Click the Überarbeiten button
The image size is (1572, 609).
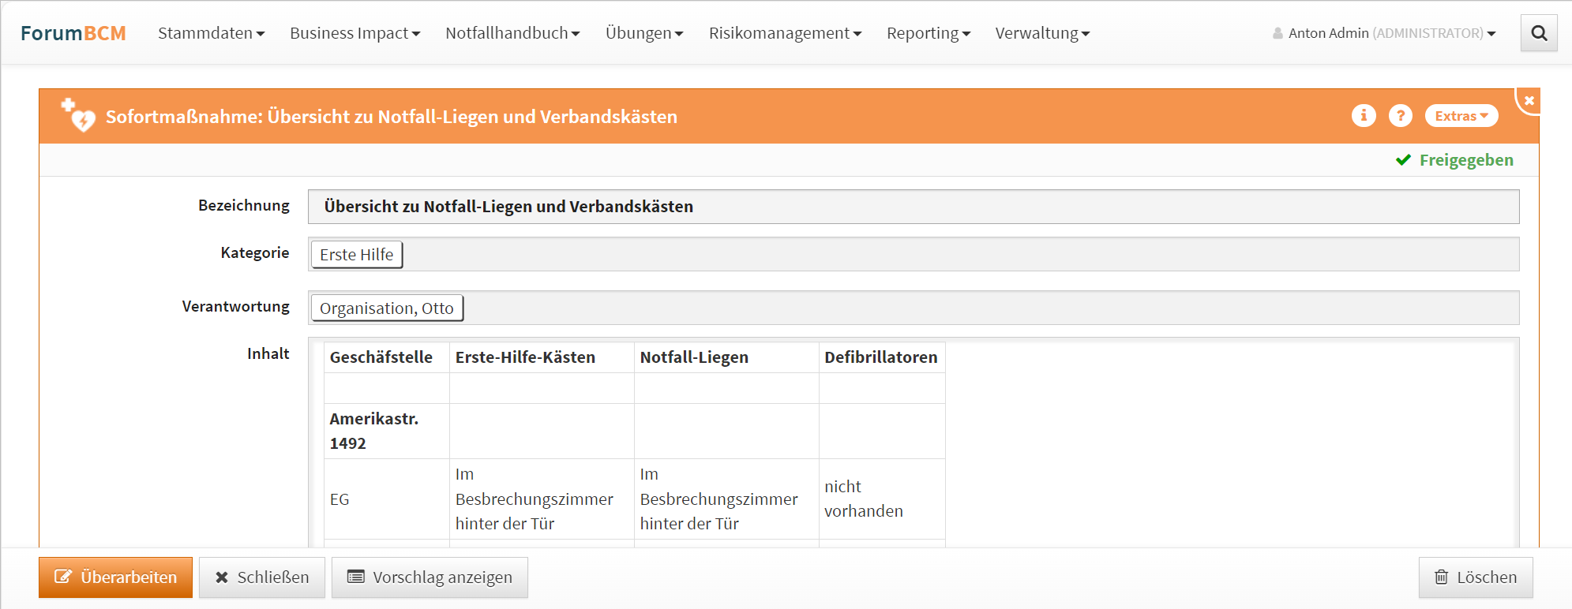pyautogui.click(x=115, y=577)
